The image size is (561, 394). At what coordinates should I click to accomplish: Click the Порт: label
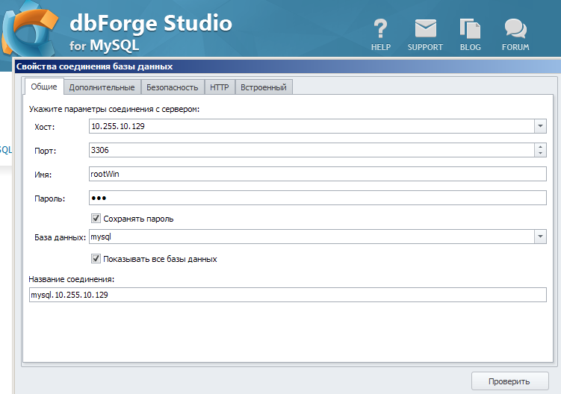[45, 151]
